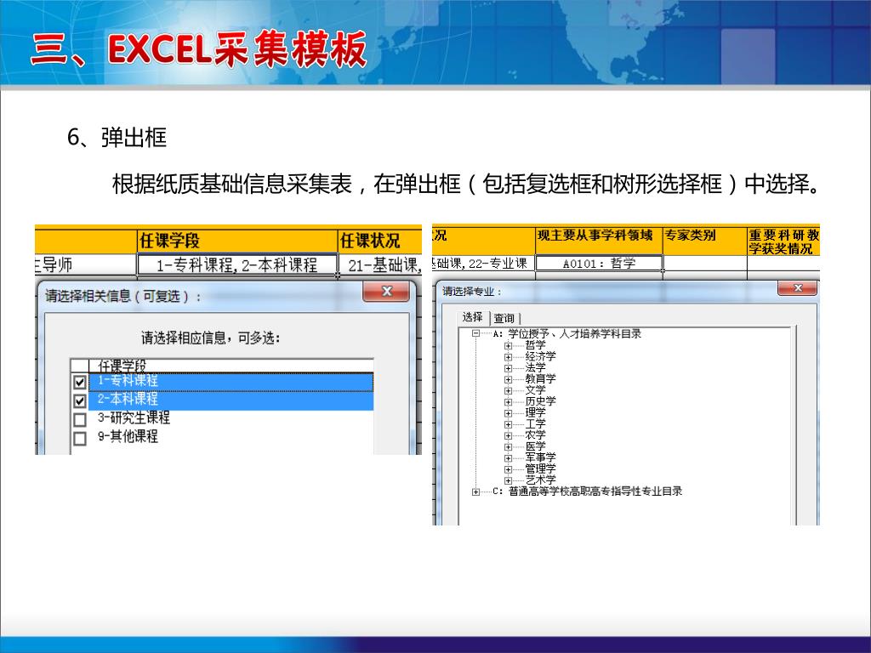The height and width of the screenshot is (653, 871).
Task: Expand the 经济学 tree node
Action: 508,356
